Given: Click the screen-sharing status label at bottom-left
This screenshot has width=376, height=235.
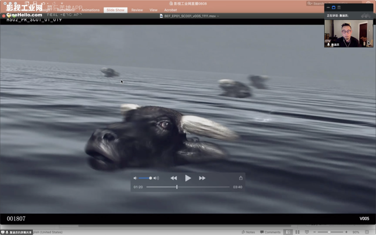Looking at the screenshot, I should coord(17,232).
